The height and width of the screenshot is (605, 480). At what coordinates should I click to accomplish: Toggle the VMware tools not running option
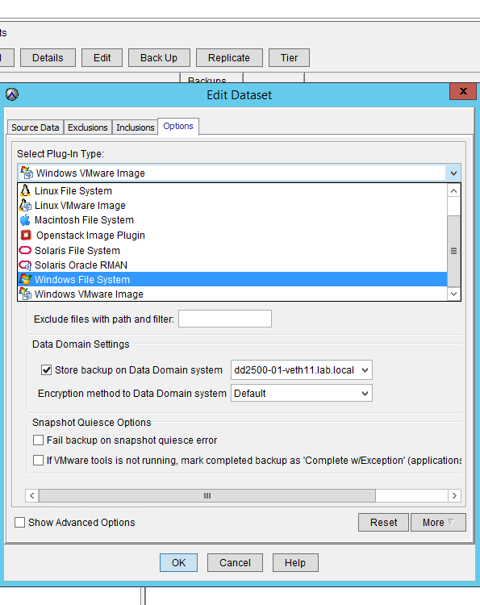point(38,461)
